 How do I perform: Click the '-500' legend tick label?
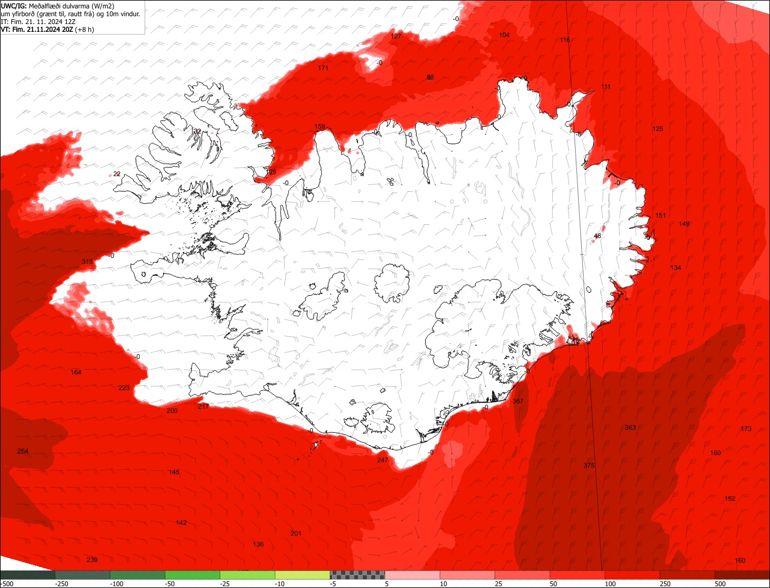[7, 583]
